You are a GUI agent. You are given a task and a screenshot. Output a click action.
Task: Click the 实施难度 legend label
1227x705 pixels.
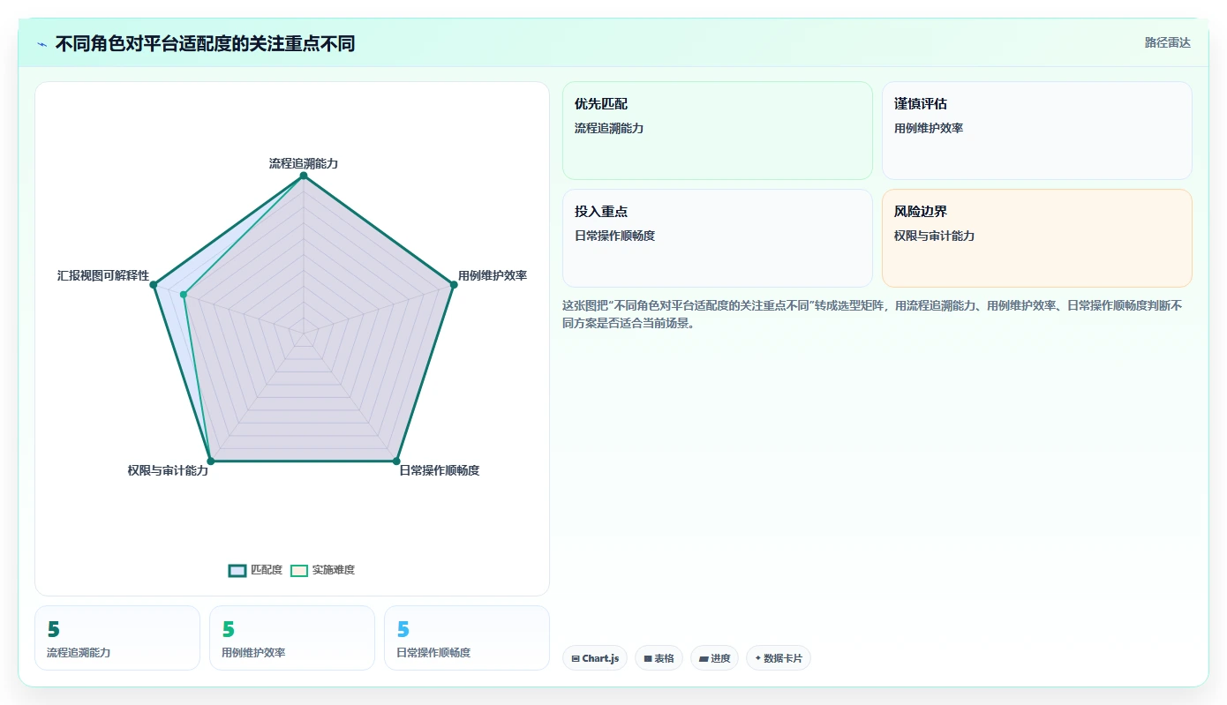[334, 570]
